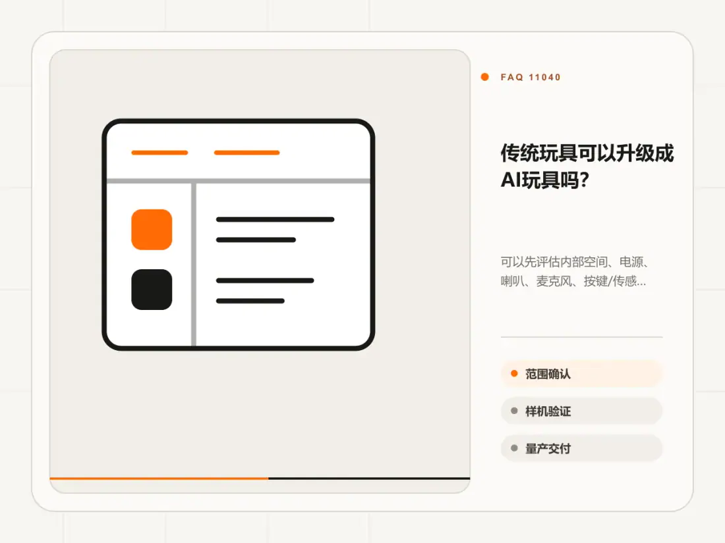Image resolution: width=725 pixels, height=543 pixels.
Task: Select the 样机验证 step pill
Action: coord(582,411)
